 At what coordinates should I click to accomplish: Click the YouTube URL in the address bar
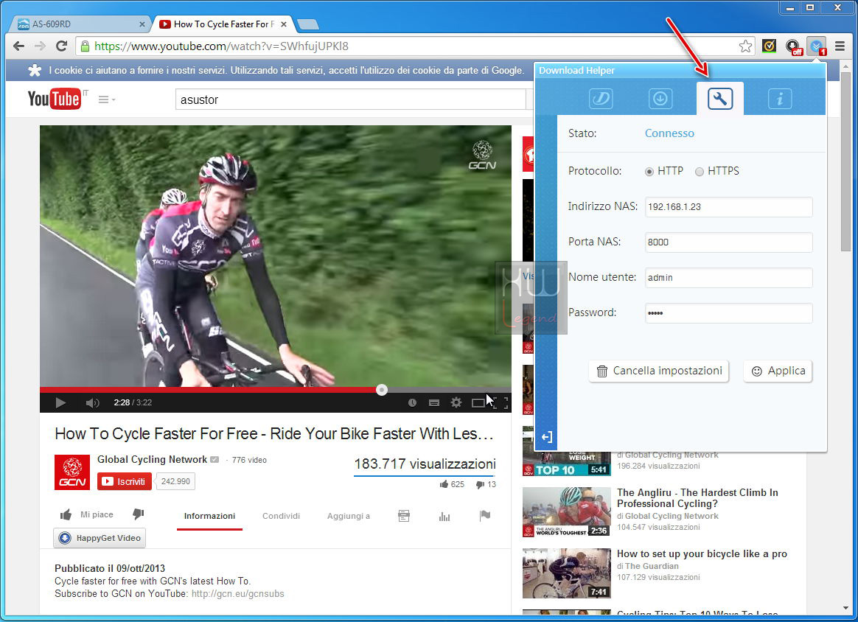pos(221,46)
